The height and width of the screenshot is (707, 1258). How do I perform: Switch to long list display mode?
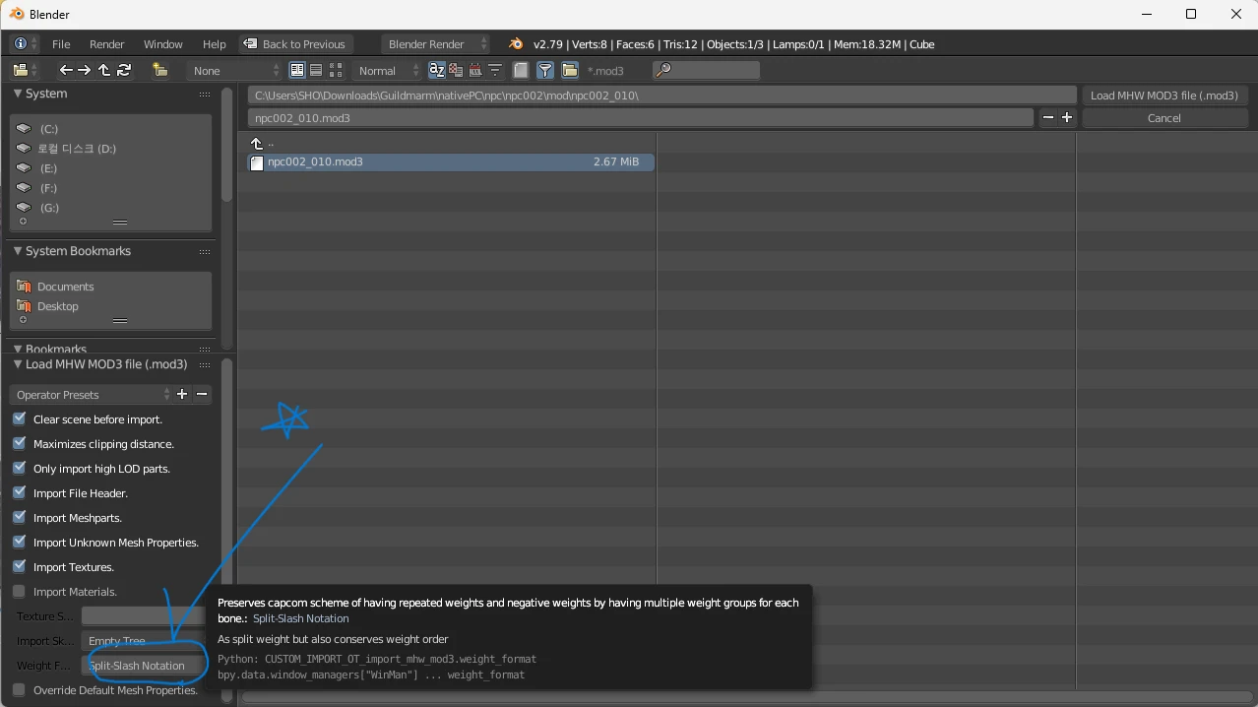[316, 70]
